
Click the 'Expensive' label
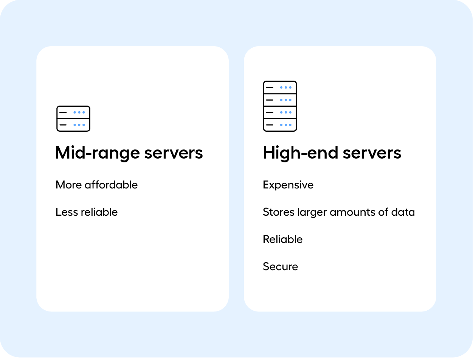tap(288, 185)
